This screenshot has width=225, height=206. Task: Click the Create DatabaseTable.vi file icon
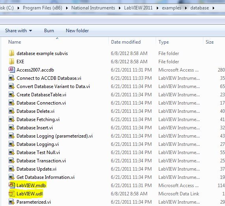point(11,95)
